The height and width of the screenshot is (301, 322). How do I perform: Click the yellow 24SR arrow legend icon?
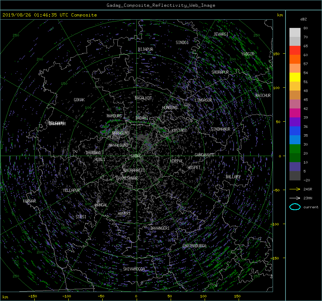(295, 189)
